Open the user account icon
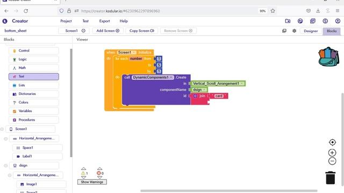Viewport: 344px width, 193px height. (338, 21)
